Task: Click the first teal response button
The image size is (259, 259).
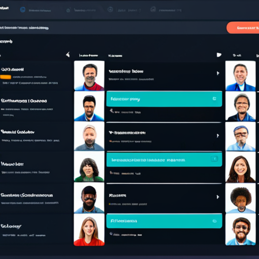Action: point(164,99)
